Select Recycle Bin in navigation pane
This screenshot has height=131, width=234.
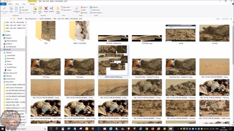(x=10, y=82)
